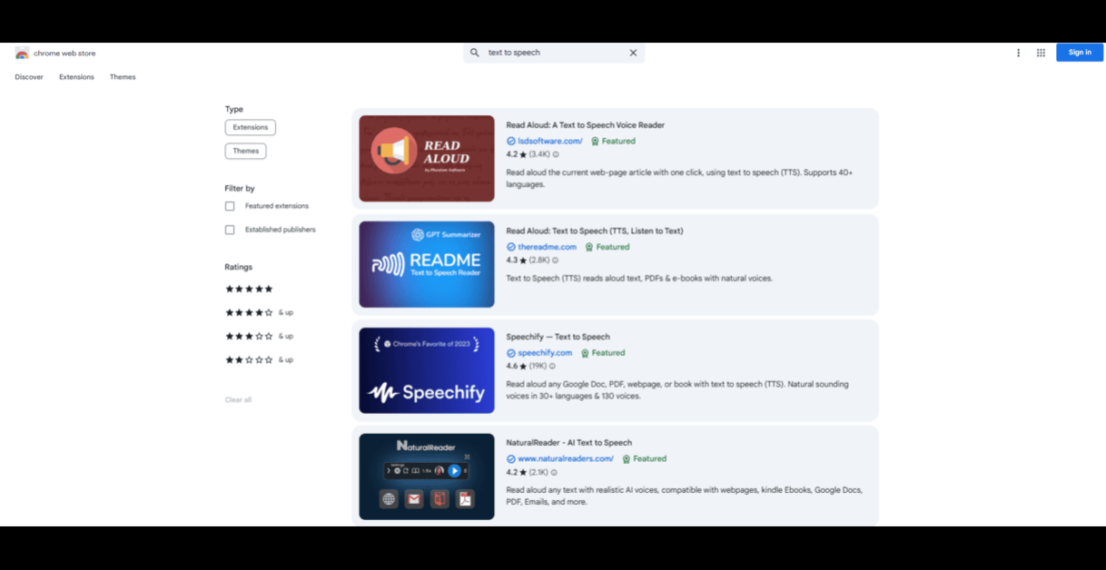Screen dimensions: 1106x570
Task: Click the 'Type' heading
Action: click(234, 110)
